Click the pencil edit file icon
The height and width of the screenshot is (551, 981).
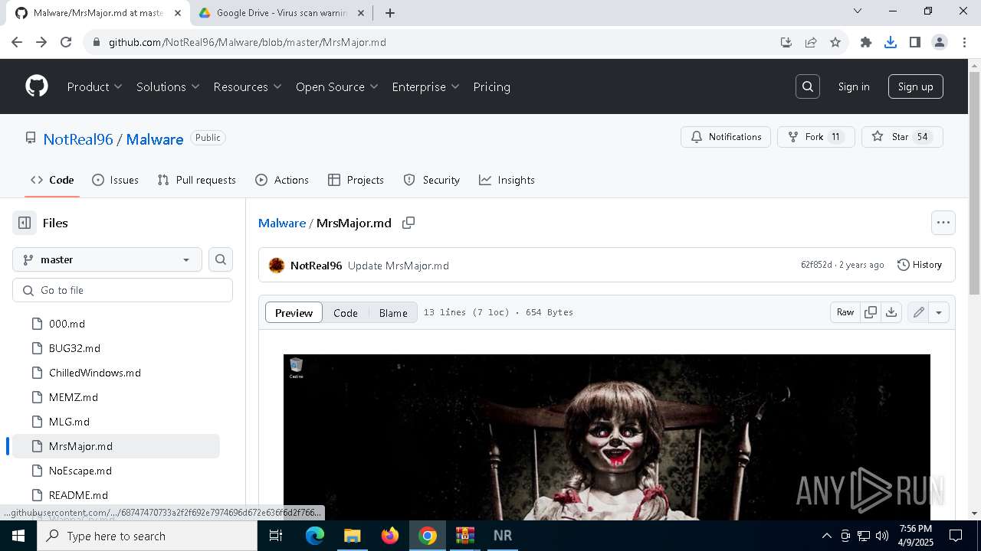918,312
